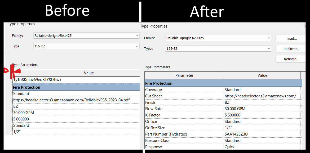The height and width of the screenshot is (153, 310).
Task: Click the Value column header in After table
Action: [x=262, y=75]
